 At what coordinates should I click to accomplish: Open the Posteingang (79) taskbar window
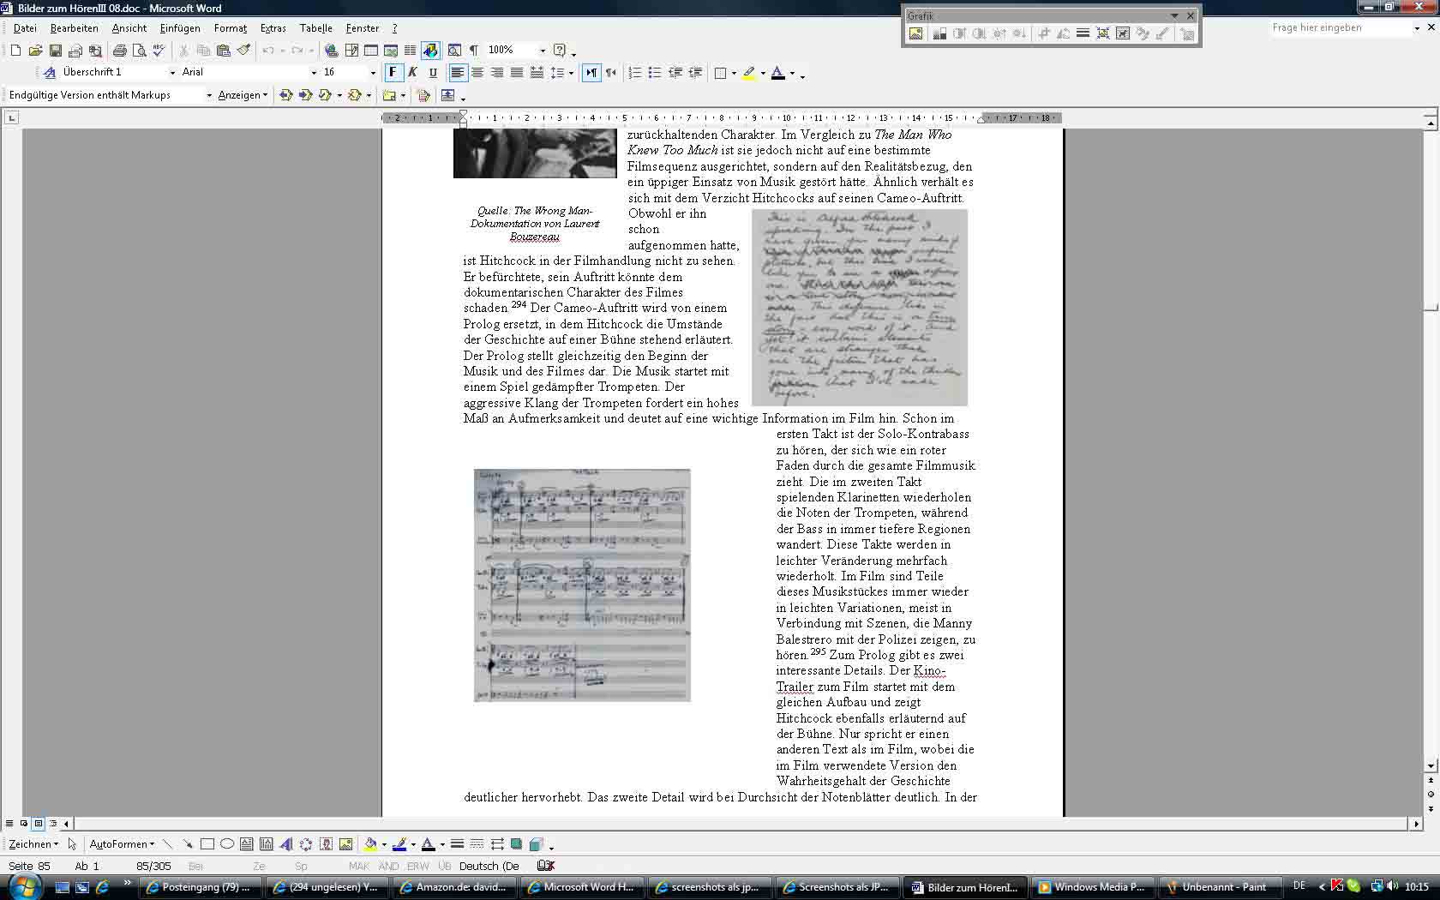[199, 887]
